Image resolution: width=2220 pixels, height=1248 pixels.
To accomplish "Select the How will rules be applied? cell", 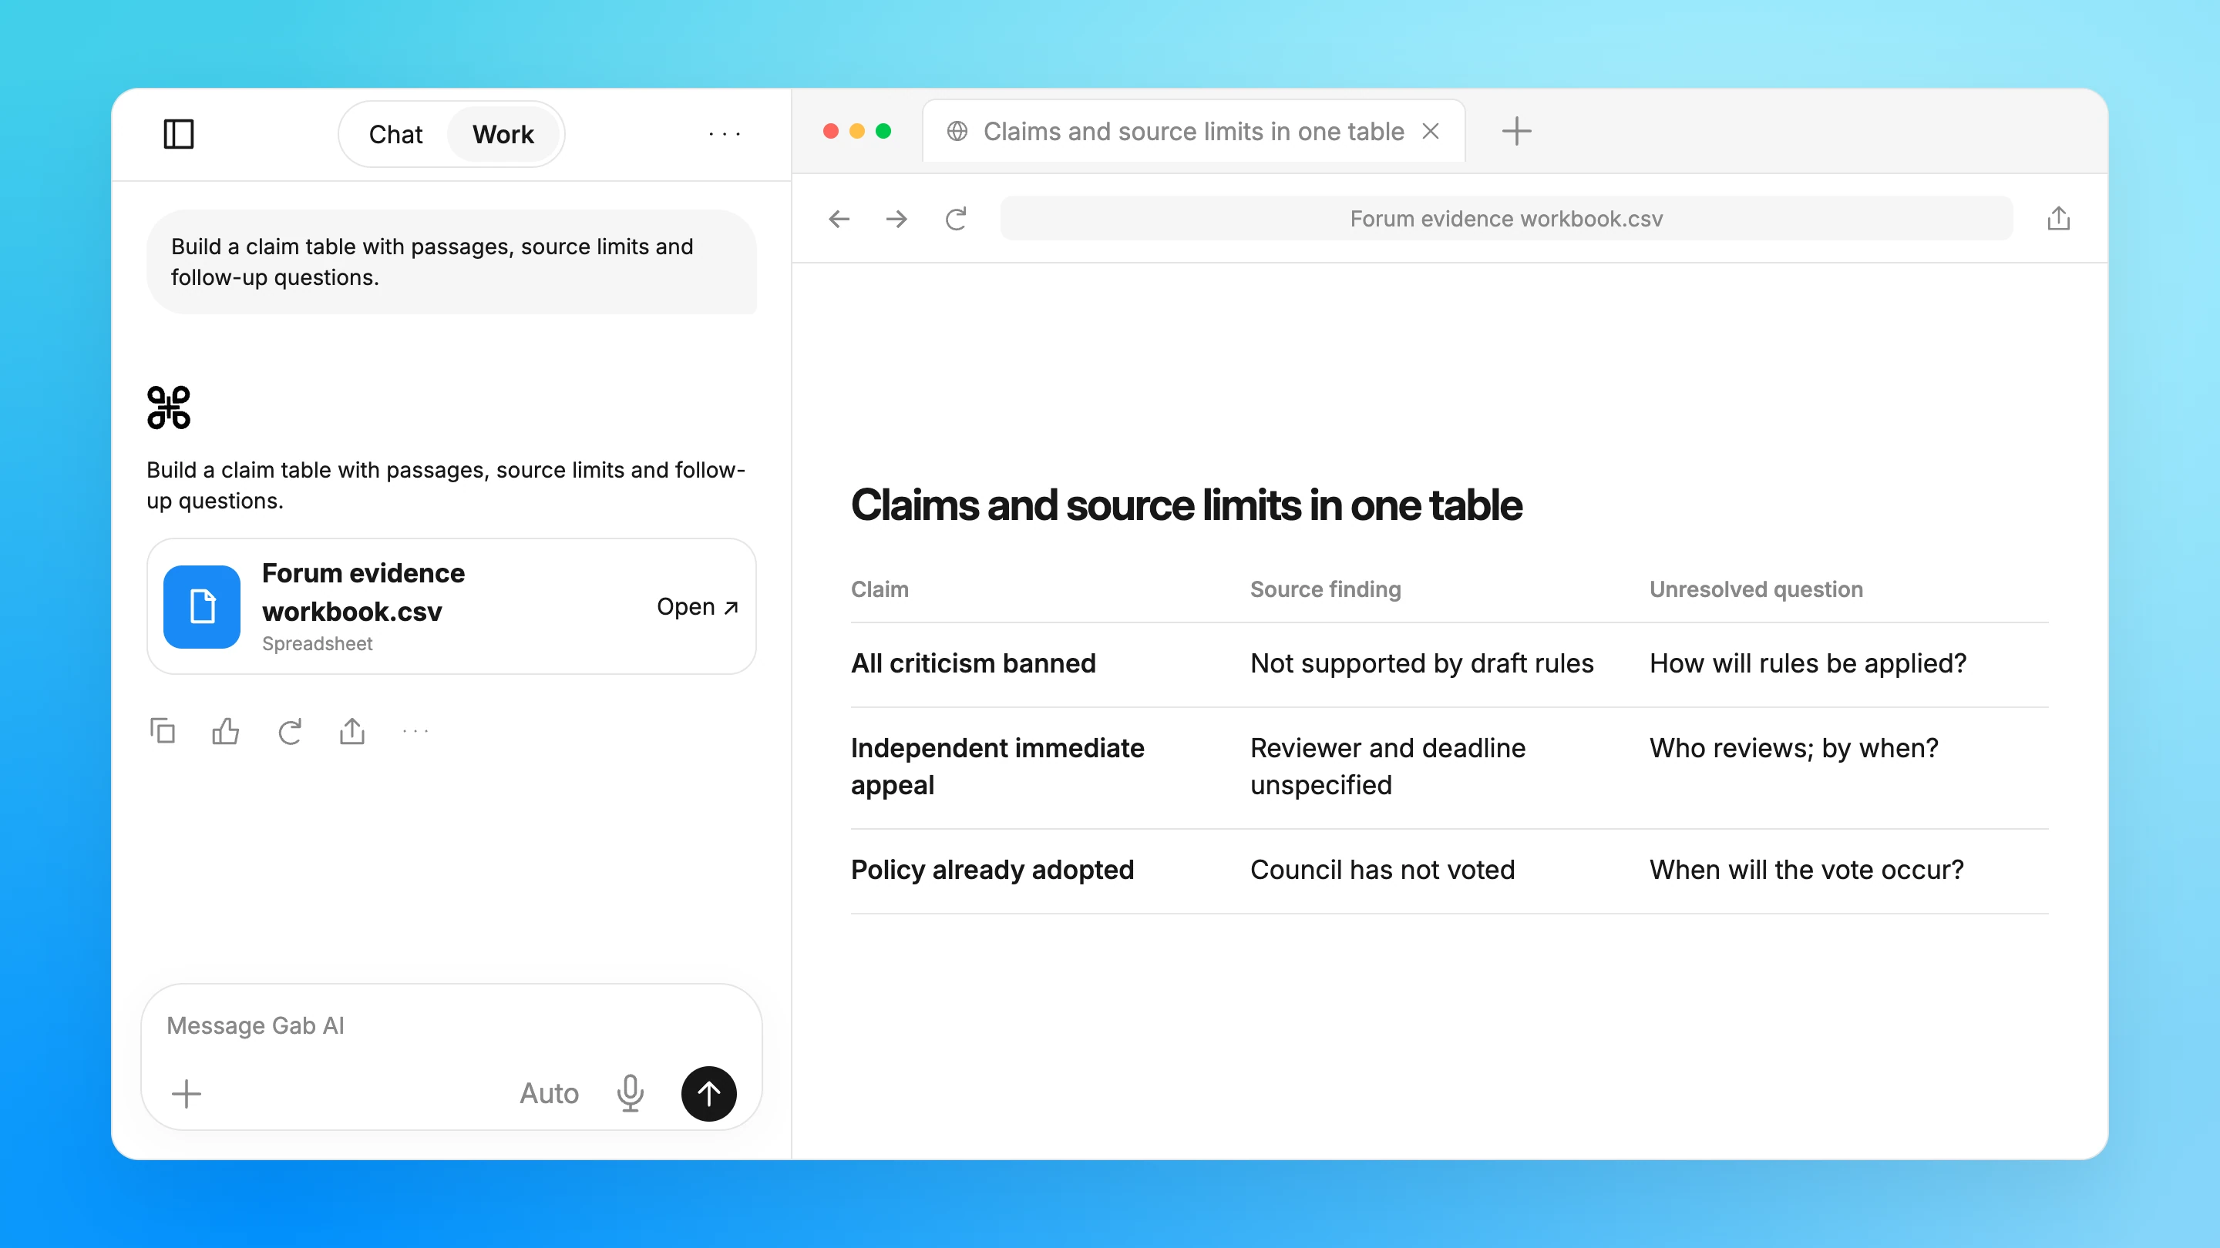I will 1808,663.
